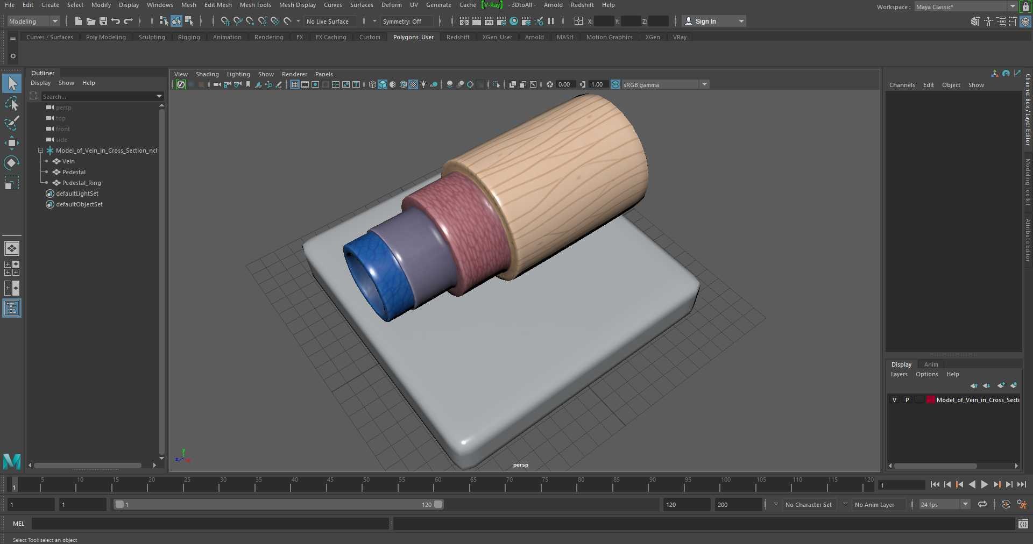Open the sRGB gamma dropdown
Viewport: 1033px width, 544px height.
(666, 84)
